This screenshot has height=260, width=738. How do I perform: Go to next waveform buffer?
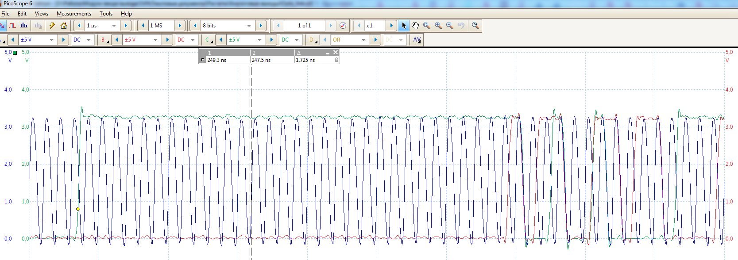(x=331, y=26)
